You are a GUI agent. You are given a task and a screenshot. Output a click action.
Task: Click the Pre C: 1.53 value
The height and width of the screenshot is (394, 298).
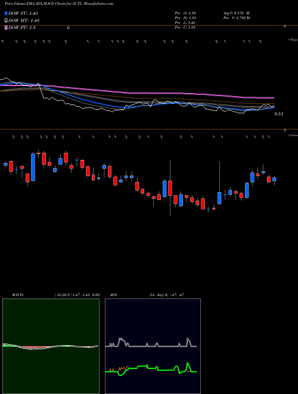click(x=185, y=27)
